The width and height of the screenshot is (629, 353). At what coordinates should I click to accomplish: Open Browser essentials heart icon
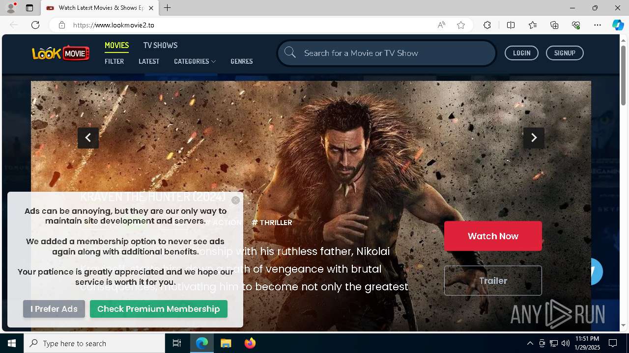pyautogui.click(x=576, y=25)
